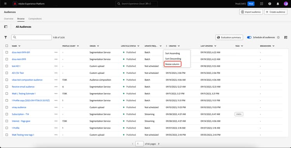Open more actions for AD CSV Test
Image resolution: width=291 pixels, height=148 pixels.
[56, 73]
